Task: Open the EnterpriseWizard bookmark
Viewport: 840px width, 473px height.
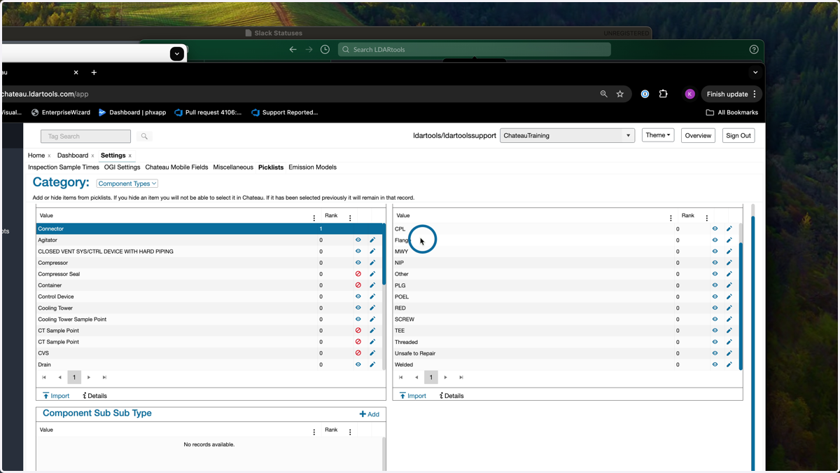Action: pos(61,112)
